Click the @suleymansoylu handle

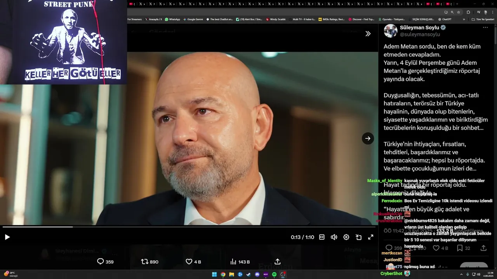[x=420, y=34]
